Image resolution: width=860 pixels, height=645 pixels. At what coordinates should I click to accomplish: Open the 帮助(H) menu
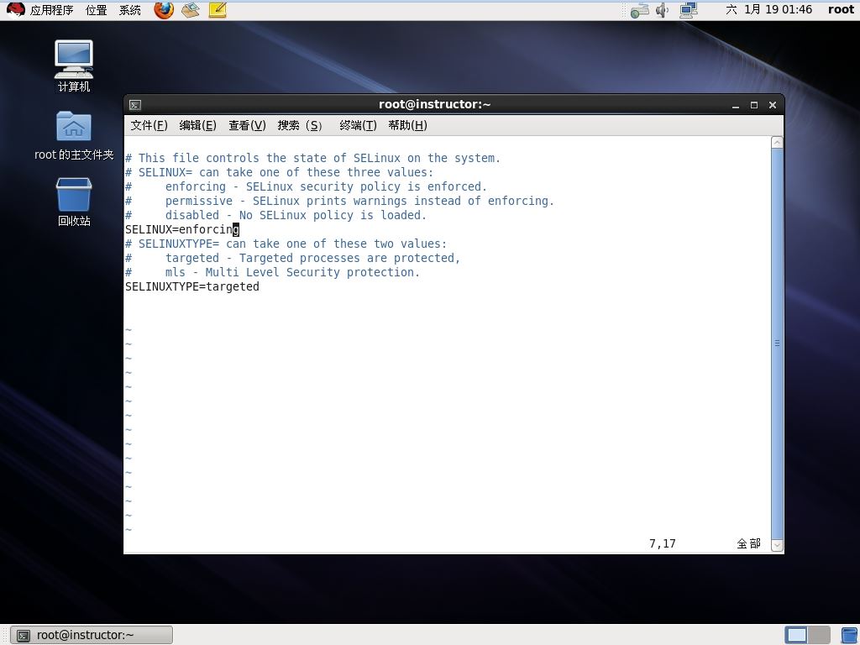coord(407,125)
